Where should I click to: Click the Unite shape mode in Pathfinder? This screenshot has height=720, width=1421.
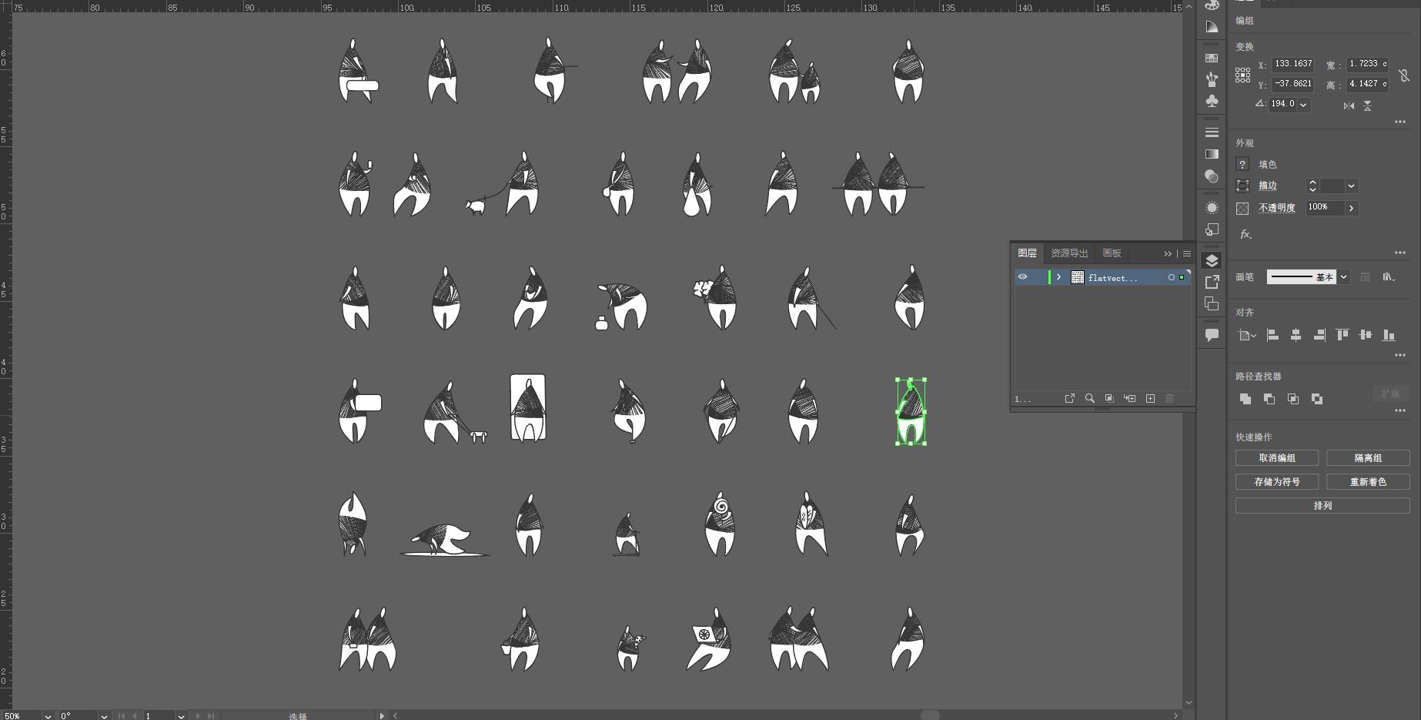click(x=1245, y=399)
